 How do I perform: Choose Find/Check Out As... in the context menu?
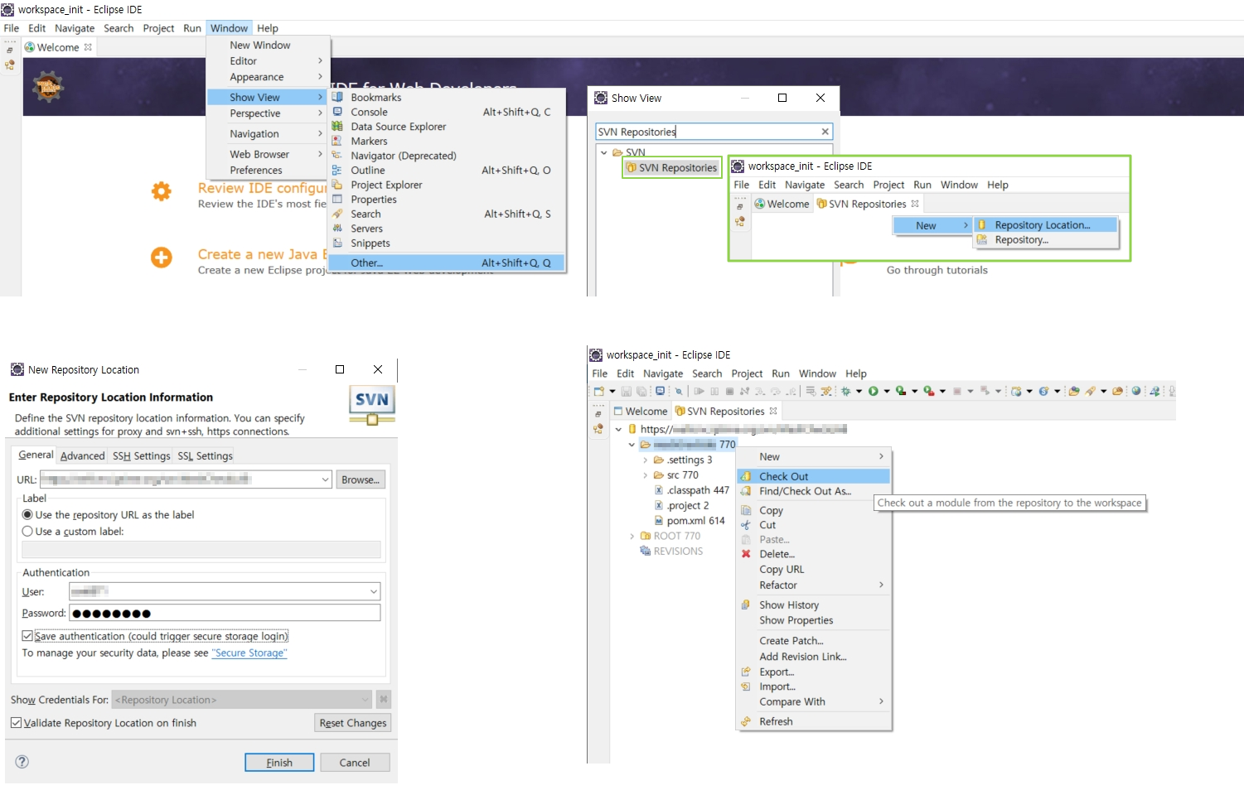click(x=805, y=491)
